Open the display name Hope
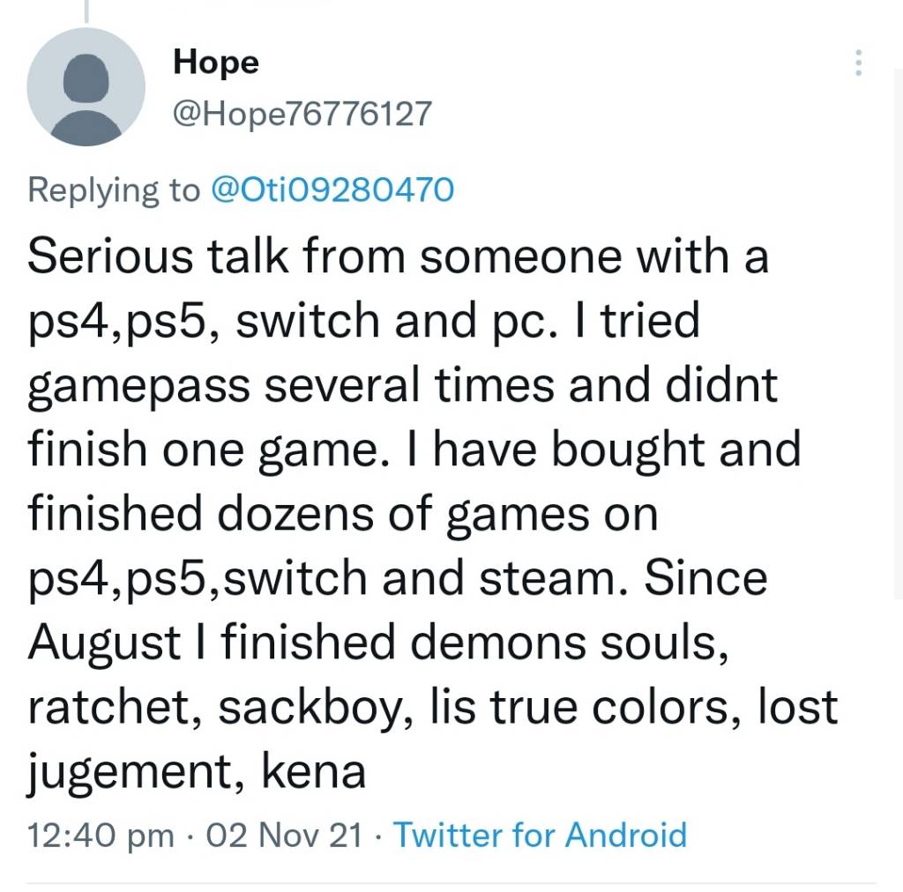The image size is (903, 892). coord(216,62)
